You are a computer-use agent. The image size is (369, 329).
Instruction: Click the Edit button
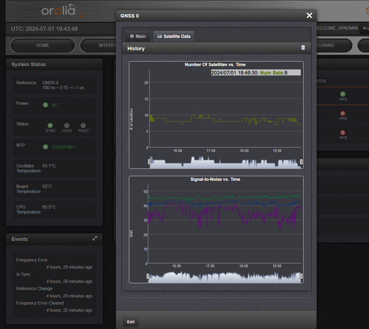[131, 322]
